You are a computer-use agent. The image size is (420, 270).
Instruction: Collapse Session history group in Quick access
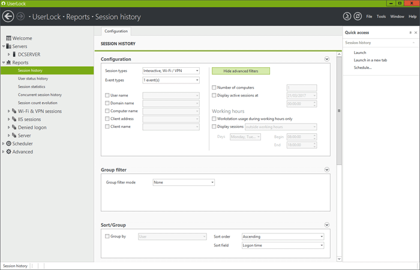coord(413,43)
